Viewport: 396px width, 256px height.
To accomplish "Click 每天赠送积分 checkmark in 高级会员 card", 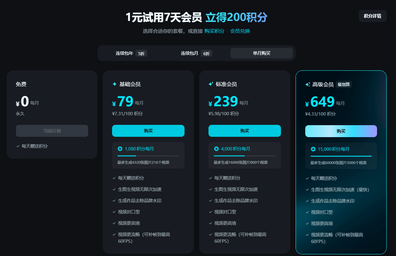I will (x=307, y=178).
